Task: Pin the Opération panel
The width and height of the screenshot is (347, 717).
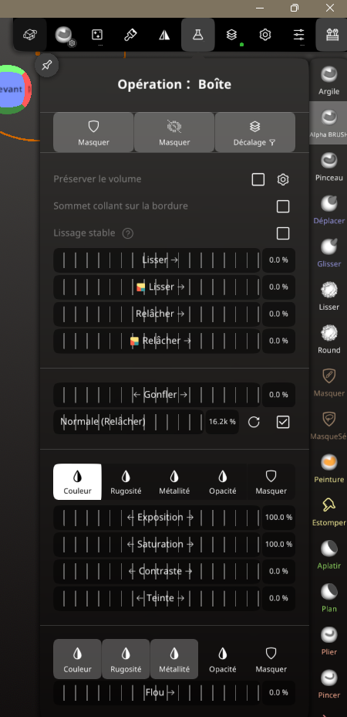Action: [x=46, y=66]
